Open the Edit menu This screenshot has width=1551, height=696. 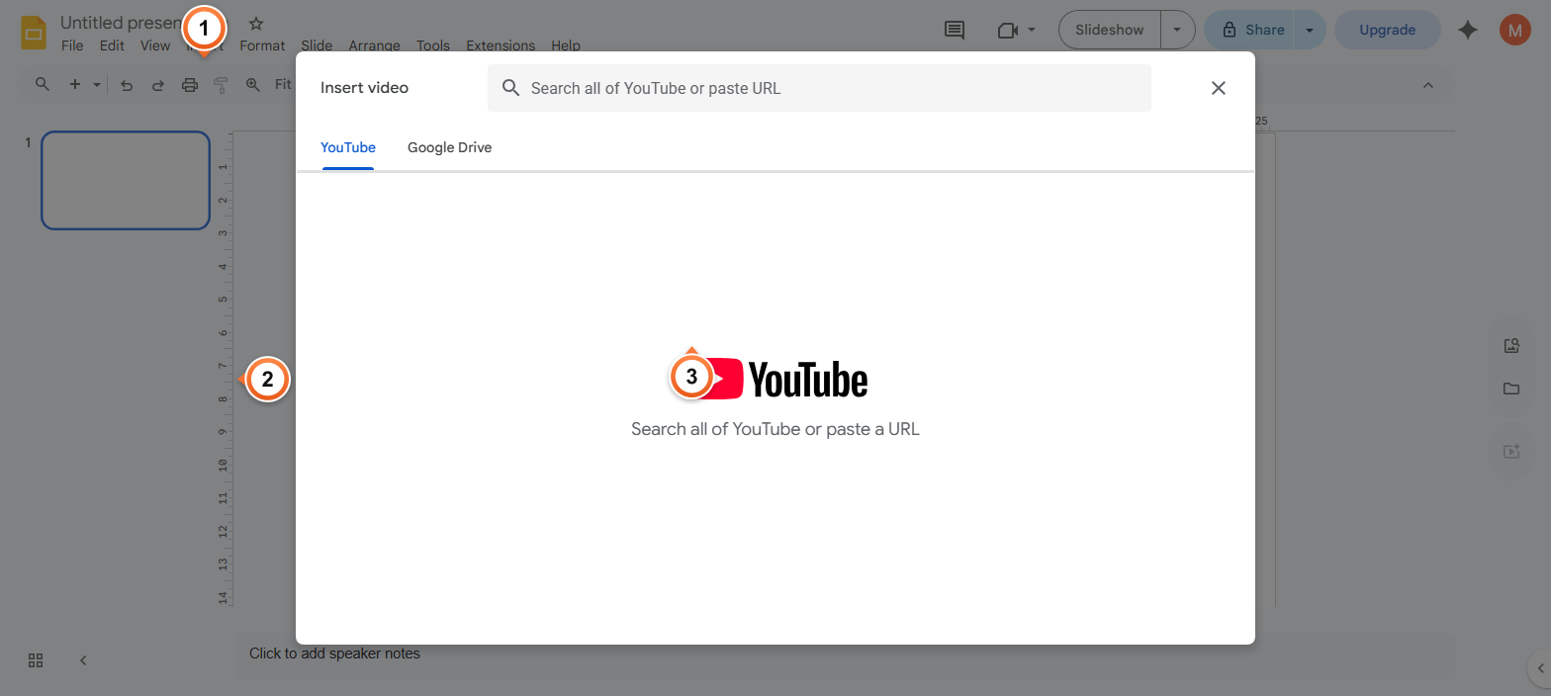coord(112,45)
